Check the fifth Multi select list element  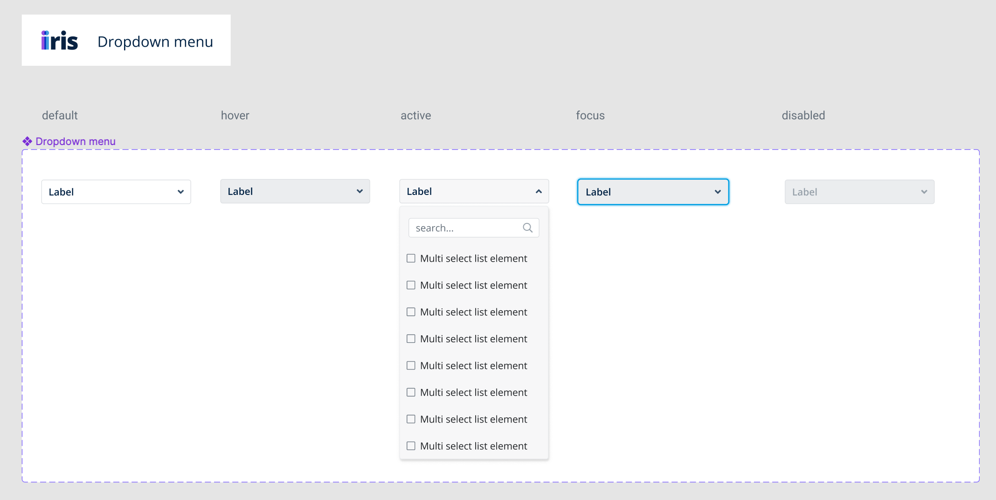[x=411, y=366]
